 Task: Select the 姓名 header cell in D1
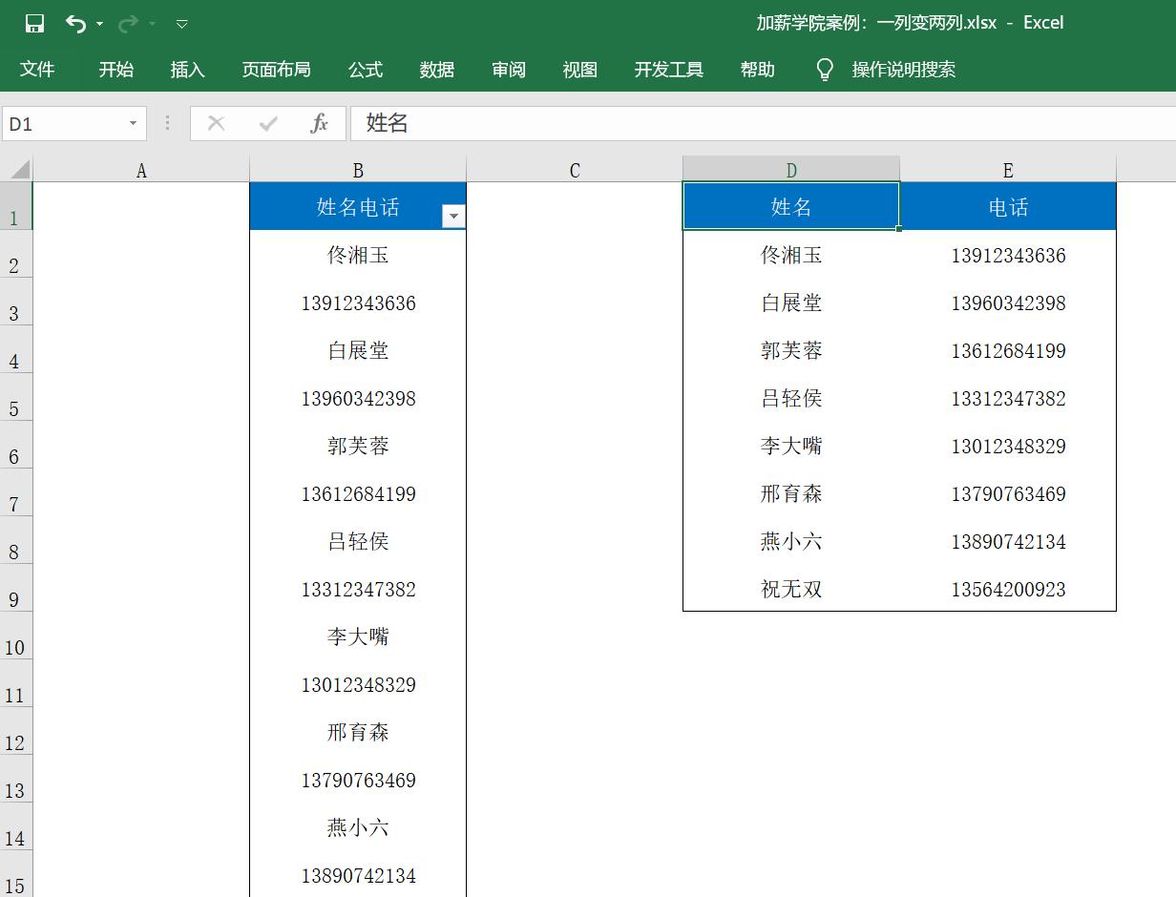click(790, 205)
